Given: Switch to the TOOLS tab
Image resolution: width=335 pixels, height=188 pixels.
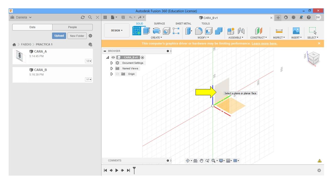Looking at the screenshot, I should click(x=205, y=23).
